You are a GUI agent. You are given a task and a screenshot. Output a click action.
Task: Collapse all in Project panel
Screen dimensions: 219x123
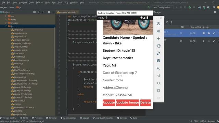pyautogui.click(x=43, y=12)
